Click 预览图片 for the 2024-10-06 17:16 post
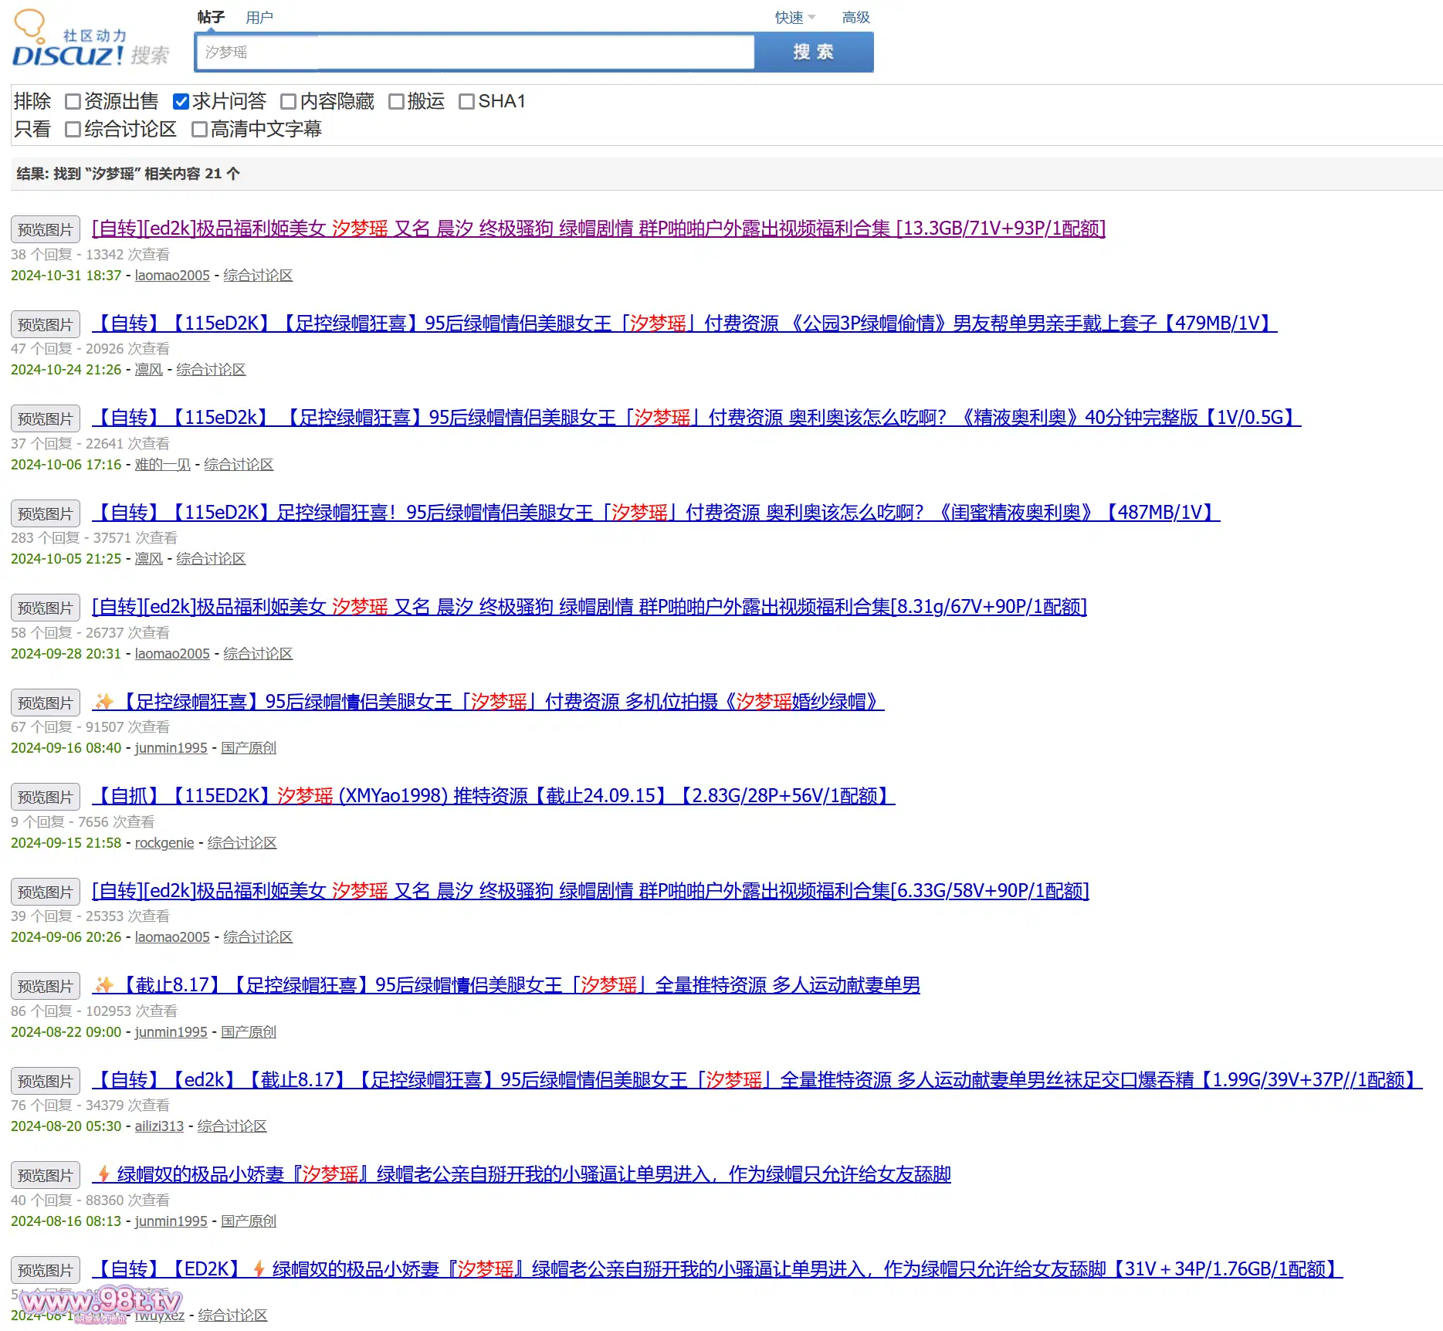 (x=46, y=418)
